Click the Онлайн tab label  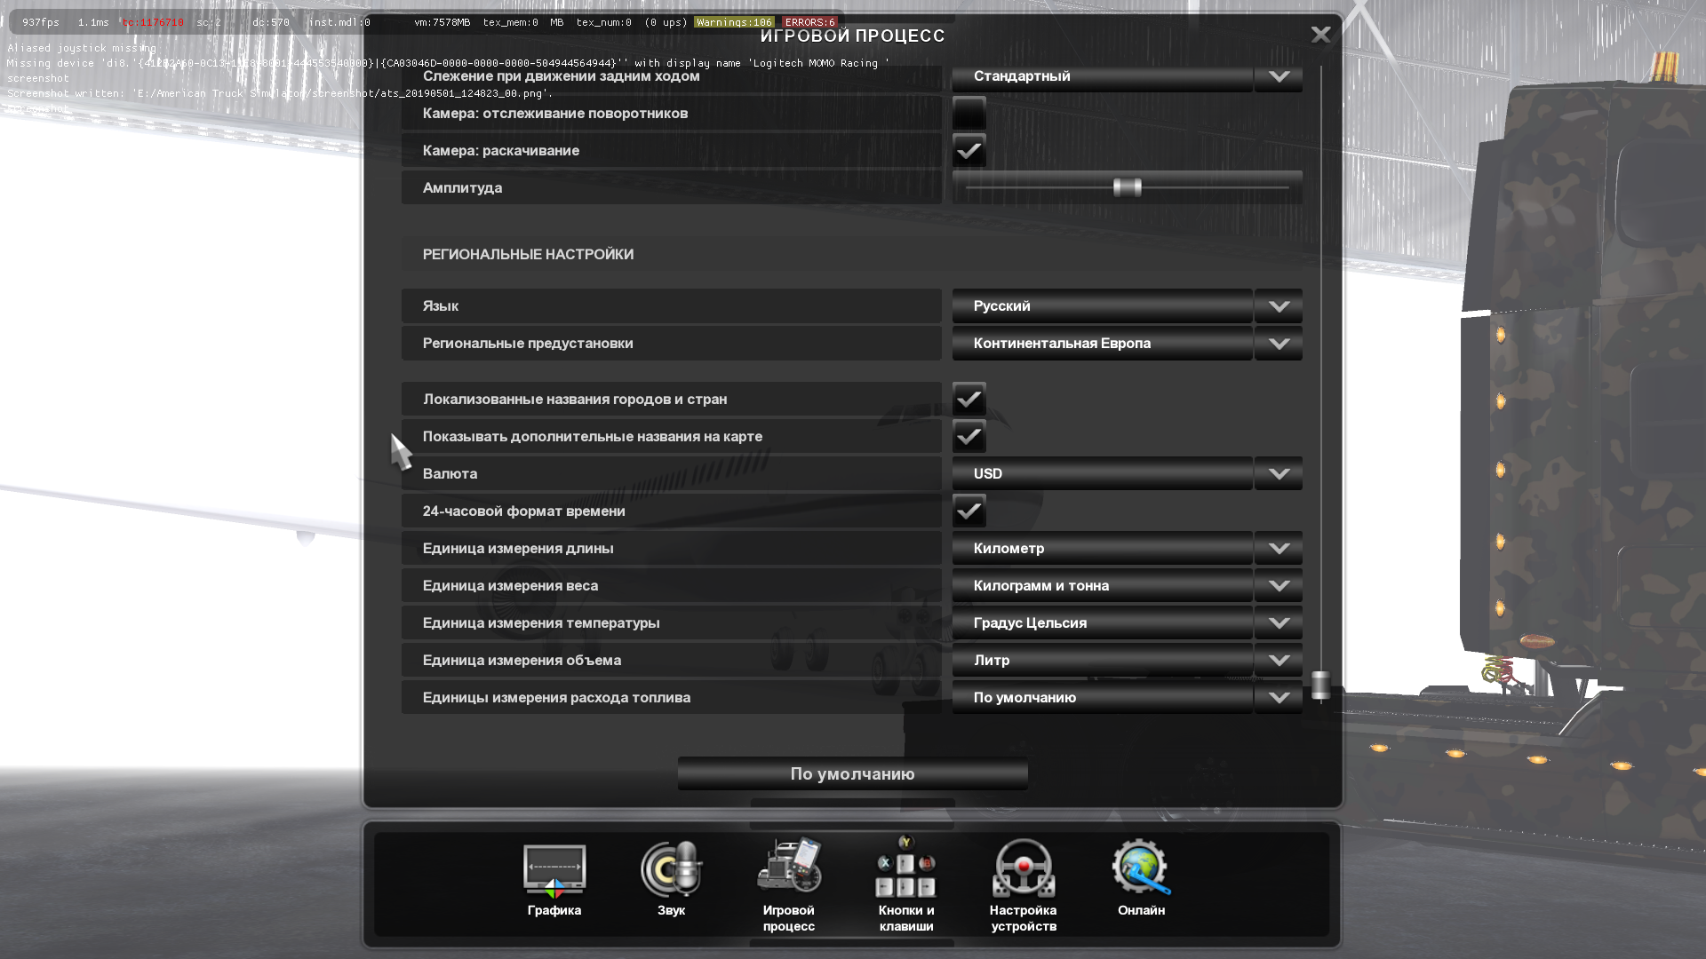[x=1142, y=910]
